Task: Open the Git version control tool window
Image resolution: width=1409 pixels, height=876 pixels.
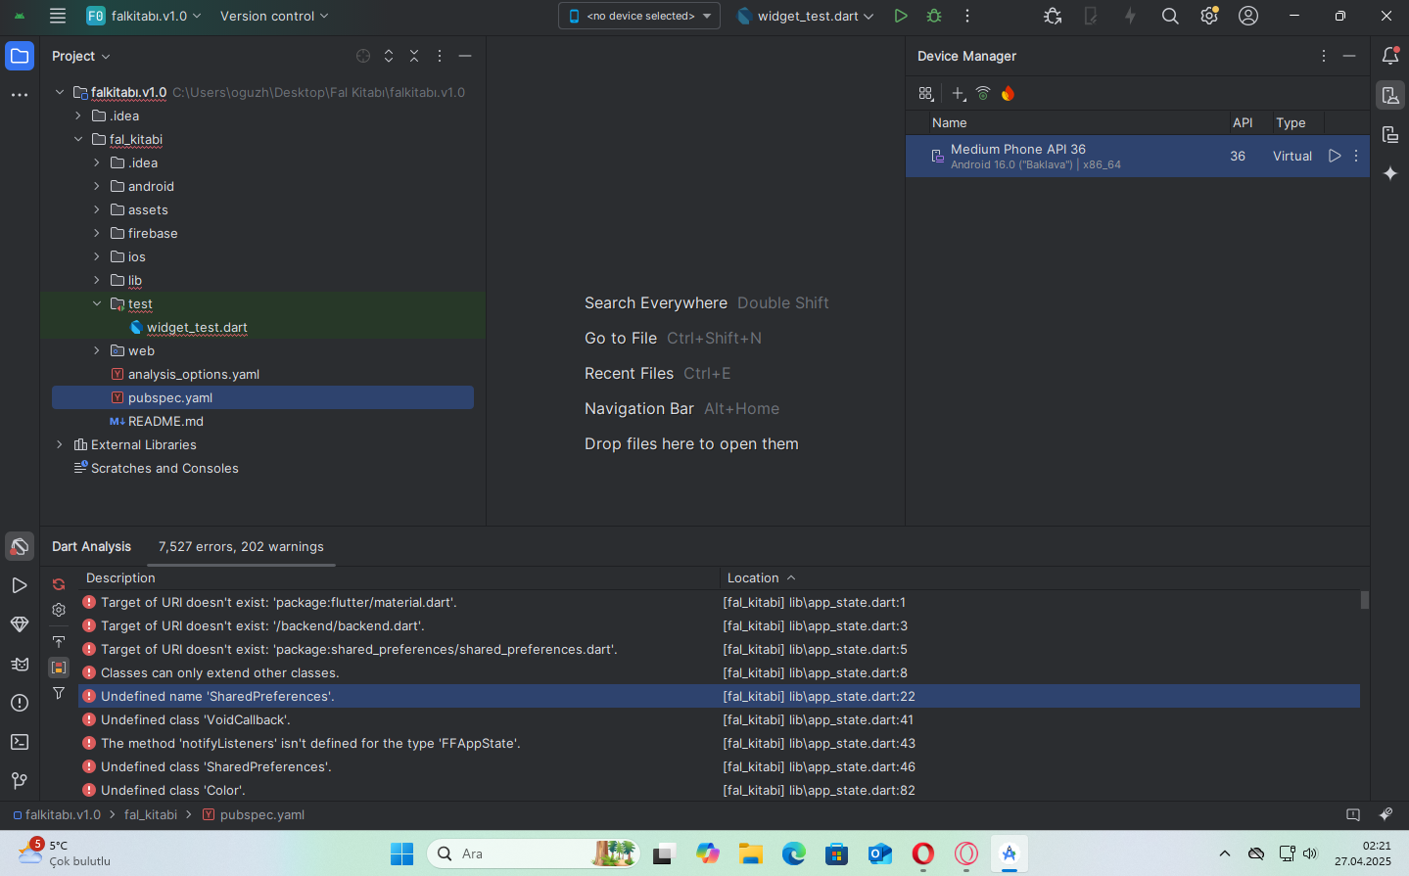Action: (20, 781)
